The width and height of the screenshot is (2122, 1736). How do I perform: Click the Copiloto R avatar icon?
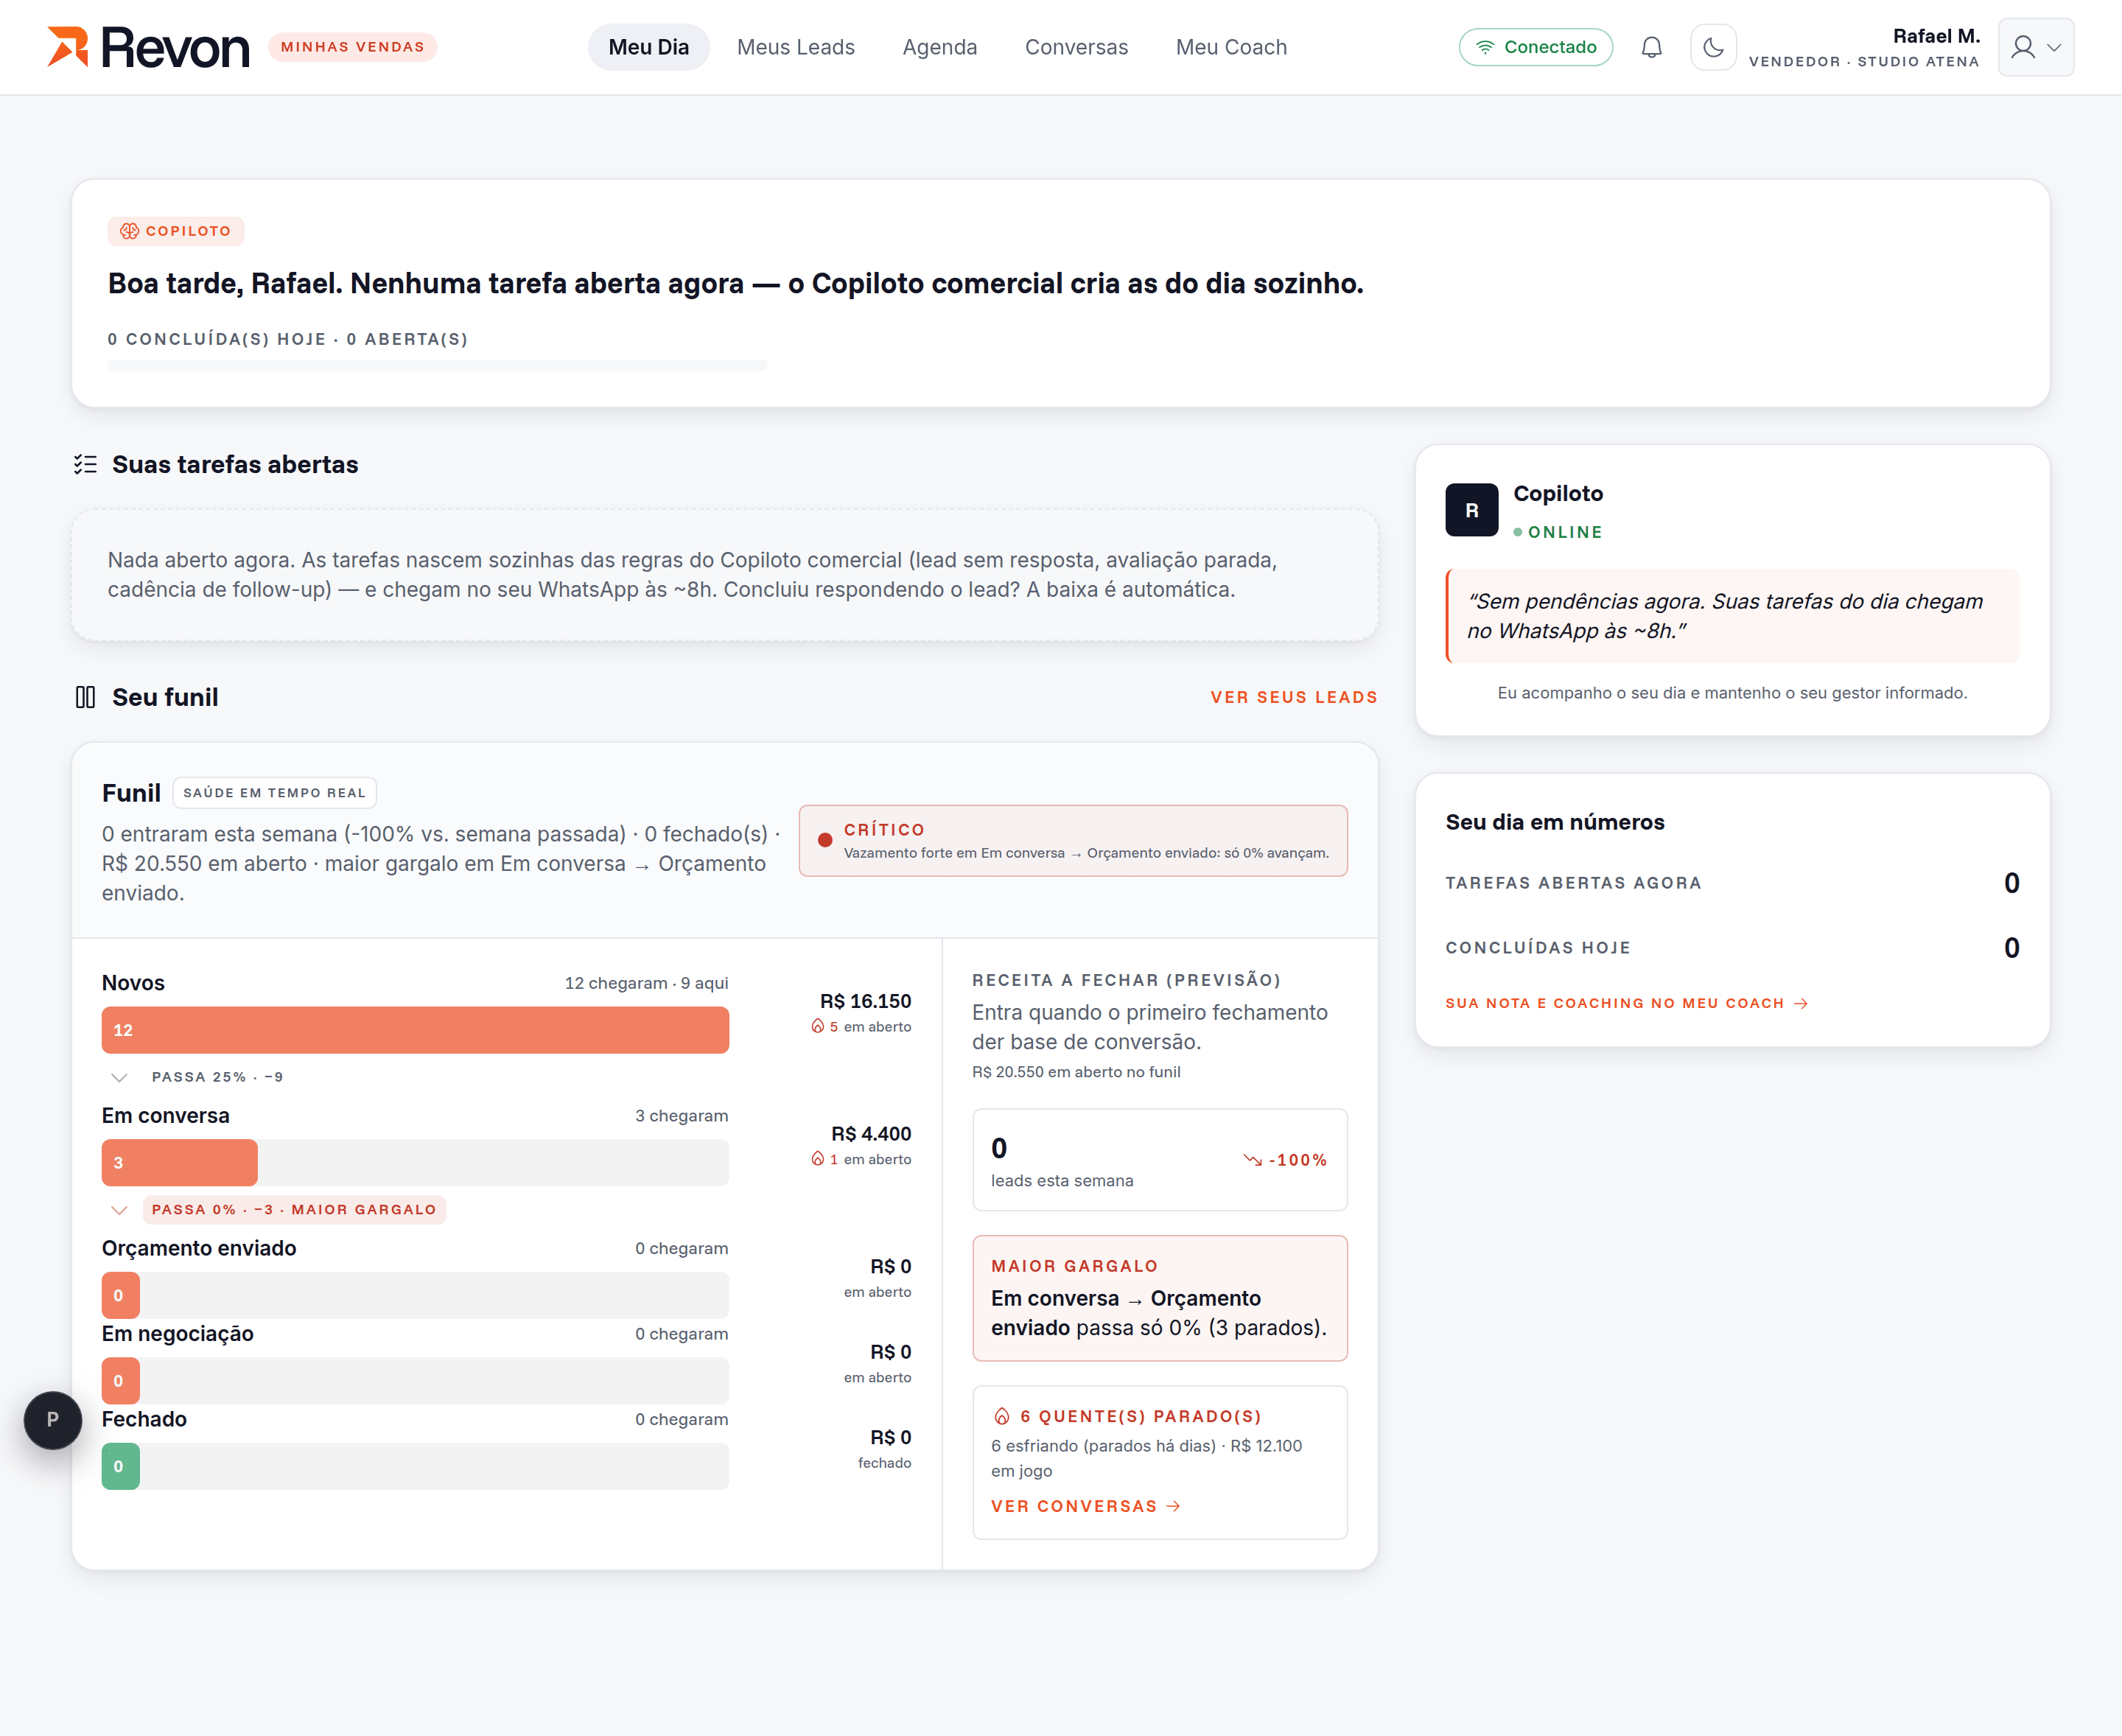(1472, 510)
